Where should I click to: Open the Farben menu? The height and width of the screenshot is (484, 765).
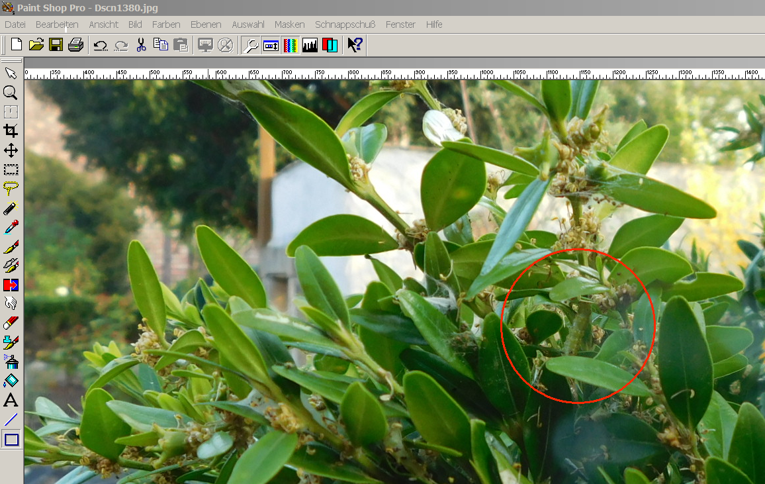[x=166, y=24]
